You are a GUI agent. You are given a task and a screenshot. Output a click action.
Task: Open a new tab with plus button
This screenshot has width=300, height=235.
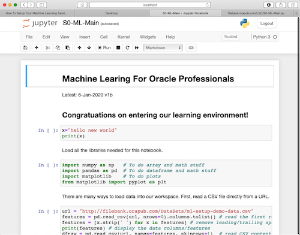[296, 13]
